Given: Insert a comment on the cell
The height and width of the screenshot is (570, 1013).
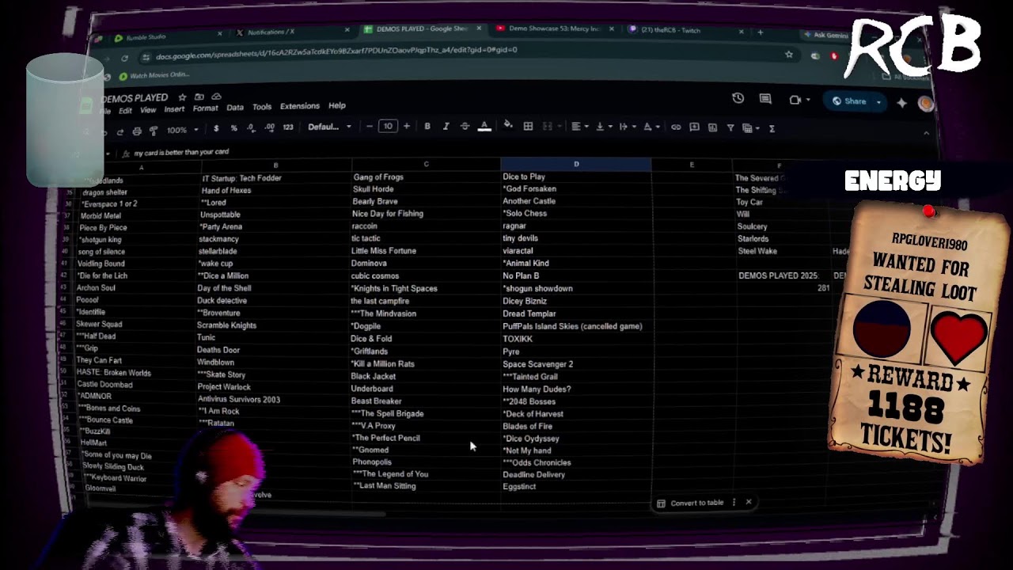Looking at the screenshot, I should point(694,127).
